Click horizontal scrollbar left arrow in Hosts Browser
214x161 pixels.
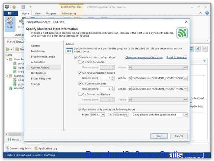[7, 134]
